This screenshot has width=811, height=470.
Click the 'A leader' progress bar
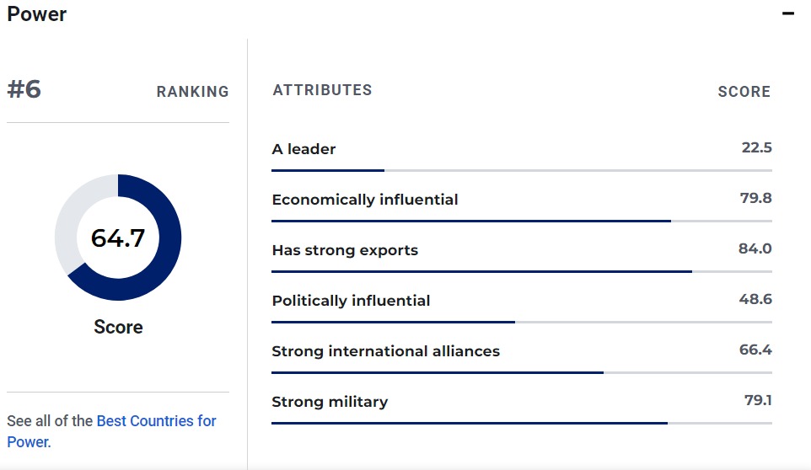click(521, 170)
